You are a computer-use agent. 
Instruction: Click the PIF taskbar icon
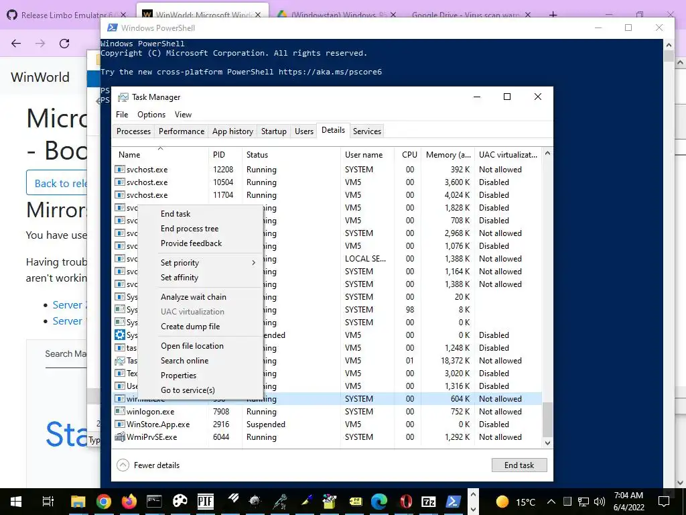point(205,502)
